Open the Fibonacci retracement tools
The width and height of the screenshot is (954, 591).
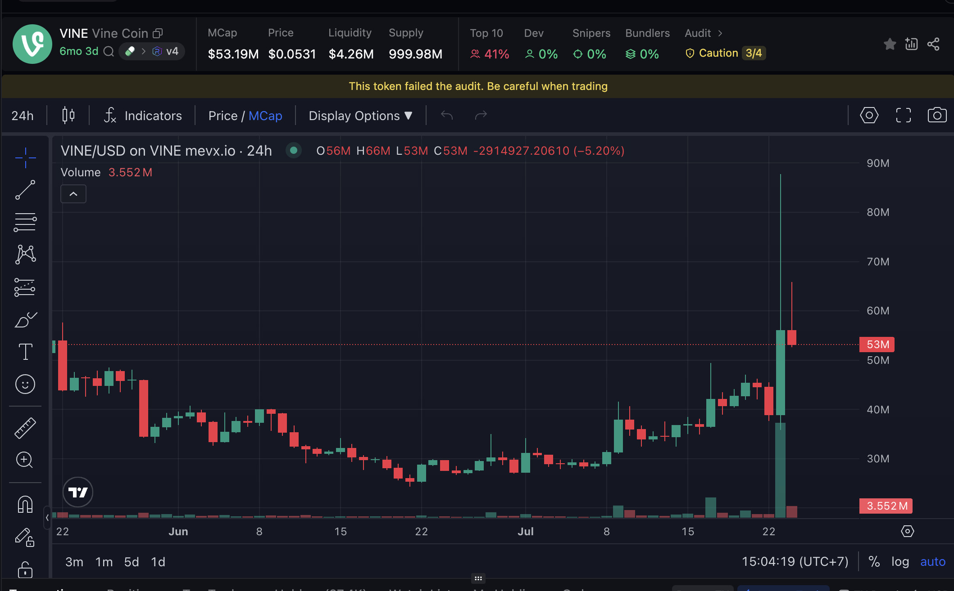[x=25, y=222]
